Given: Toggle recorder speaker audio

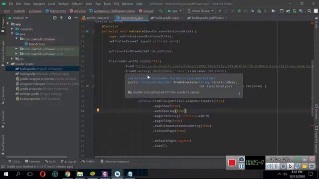Looking at the screenshot, I should (269, 167).
